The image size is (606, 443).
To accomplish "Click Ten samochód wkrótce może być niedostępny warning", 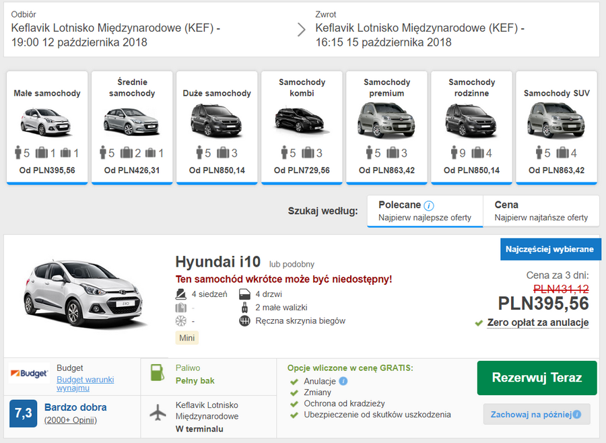I will coord(283,279).
